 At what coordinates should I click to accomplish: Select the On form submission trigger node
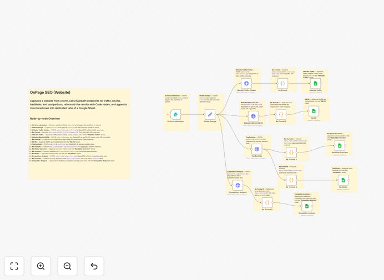point(175,114)
